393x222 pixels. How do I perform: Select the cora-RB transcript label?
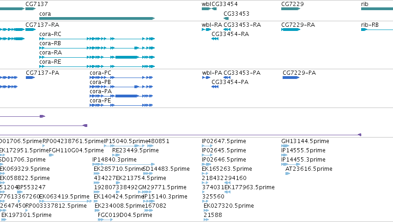[50, 43]
